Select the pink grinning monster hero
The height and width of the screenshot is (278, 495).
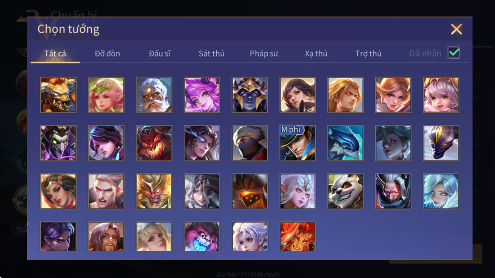point(202,236)
